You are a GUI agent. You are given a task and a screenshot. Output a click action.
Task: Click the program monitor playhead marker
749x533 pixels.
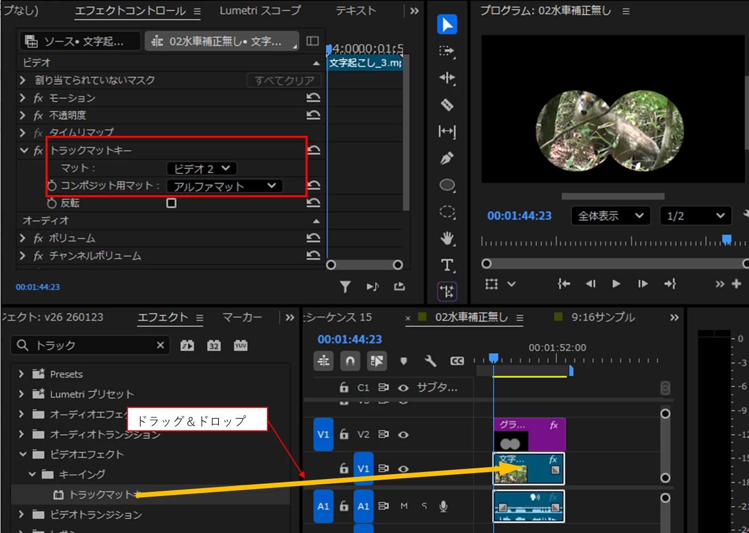[x=727, y=239]
